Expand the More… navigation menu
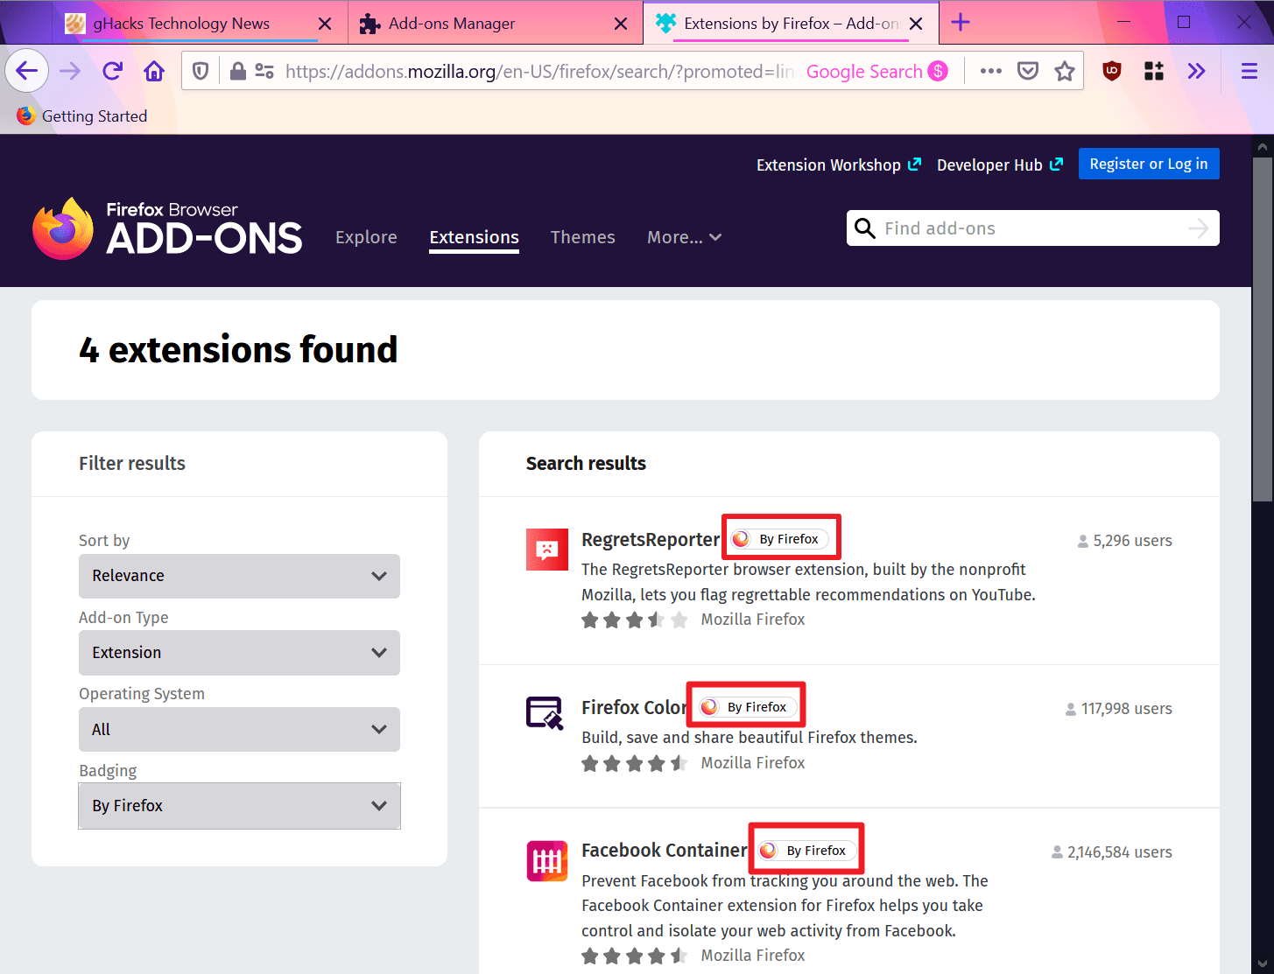The image size is (1274, 974). 684,237
